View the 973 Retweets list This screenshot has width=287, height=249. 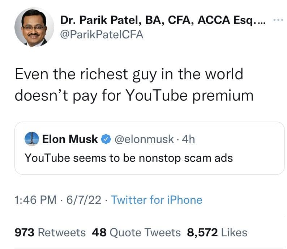click(x=50, y=232)
